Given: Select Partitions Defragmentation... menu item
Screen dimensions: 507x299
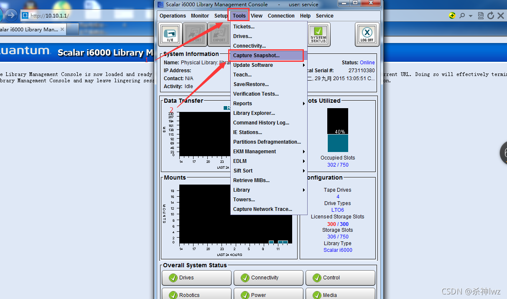Looking at the screenshot, I should 269,142.
